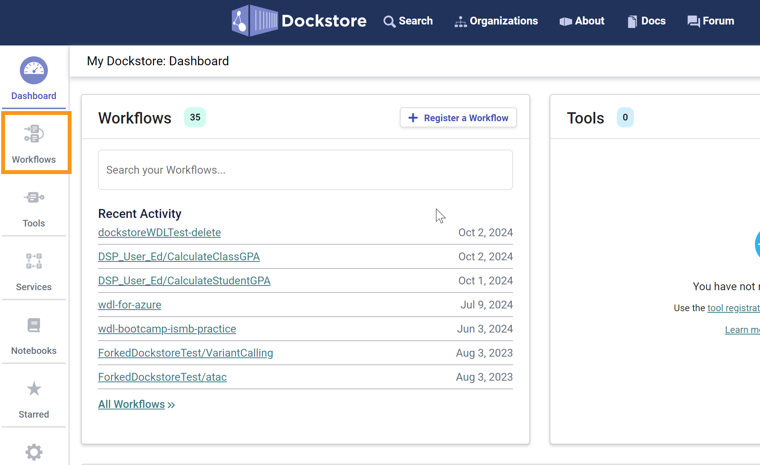Image resolution: width=760 pixels, height=465 pixels.
Task: Open the dockstoreWDLTest-delete workflow link
Action: coord(159,232)
